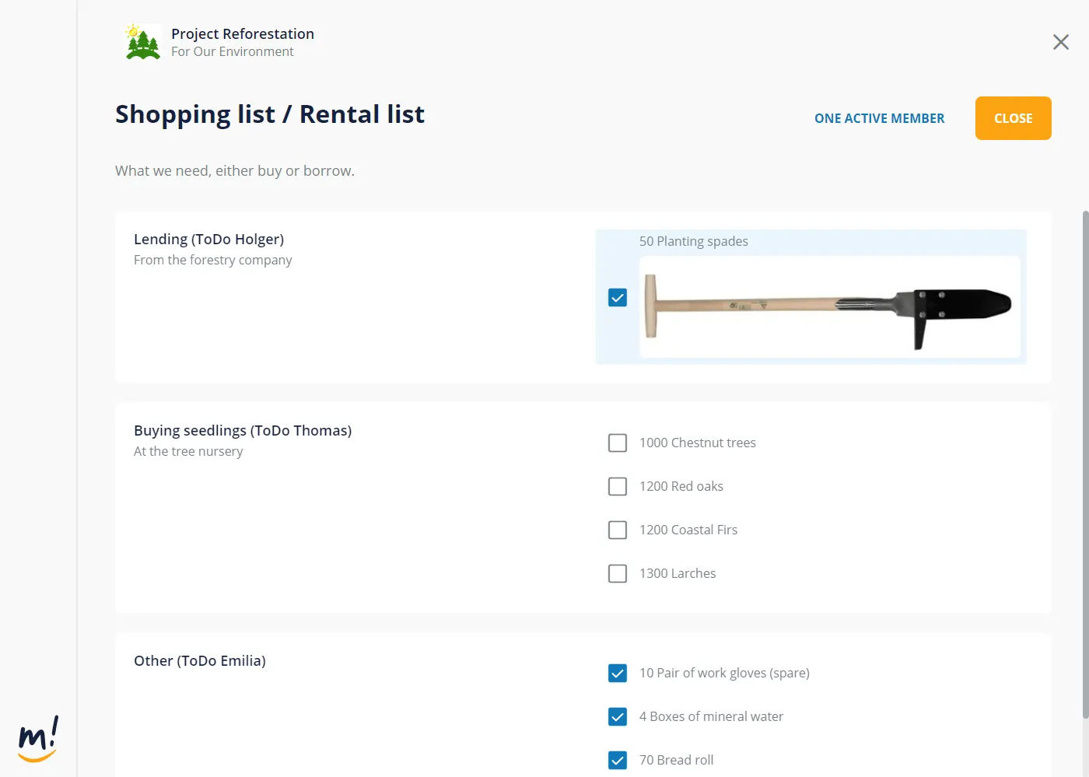The width and height of the screenshot is (1089, 777).
Task: Click the 1200 Coastal Firs label
Action: 688,530
